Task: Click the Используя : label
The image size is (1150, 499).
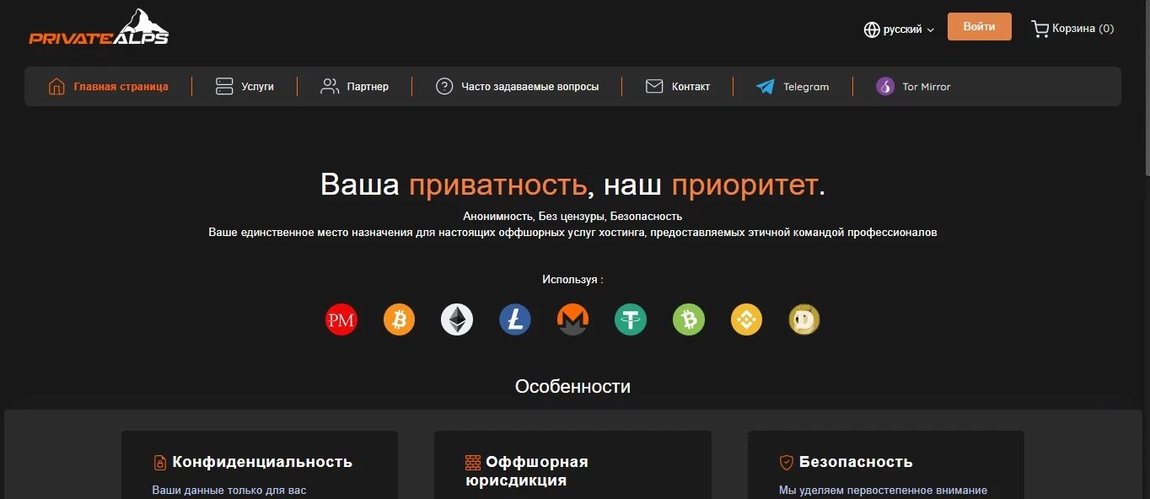Action: click(573, 279)
